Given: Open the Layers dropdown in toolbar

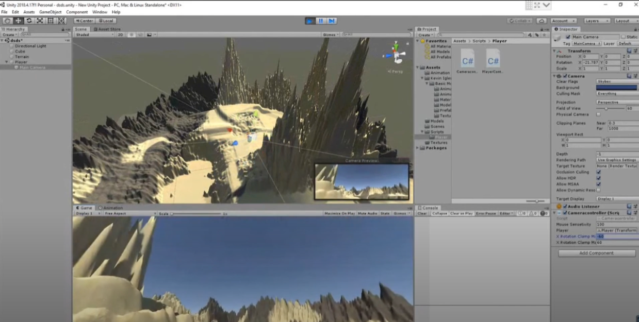Looking at the screenshot, I should pos(597,21).
